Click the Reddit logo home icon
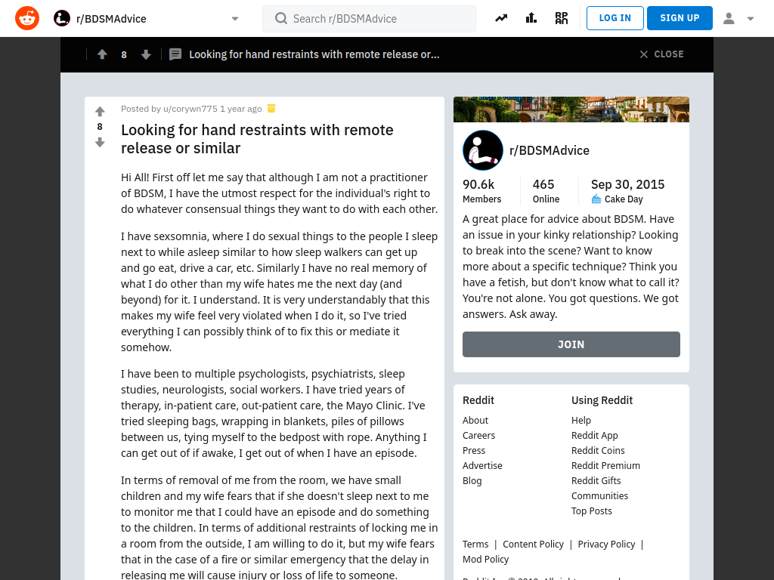This screenshot has width=774, height=580. coord(27,18)
